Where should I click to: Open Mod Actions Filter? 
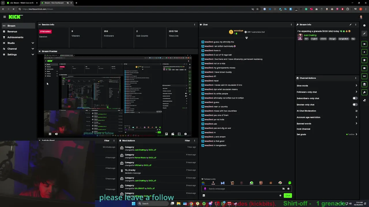[187, 141]
